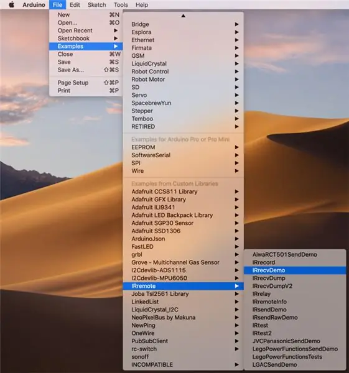This screenshot has height=373, width=349.
Task: Open Servo examples
Action: pyautogui.click(x=183, y=95)
